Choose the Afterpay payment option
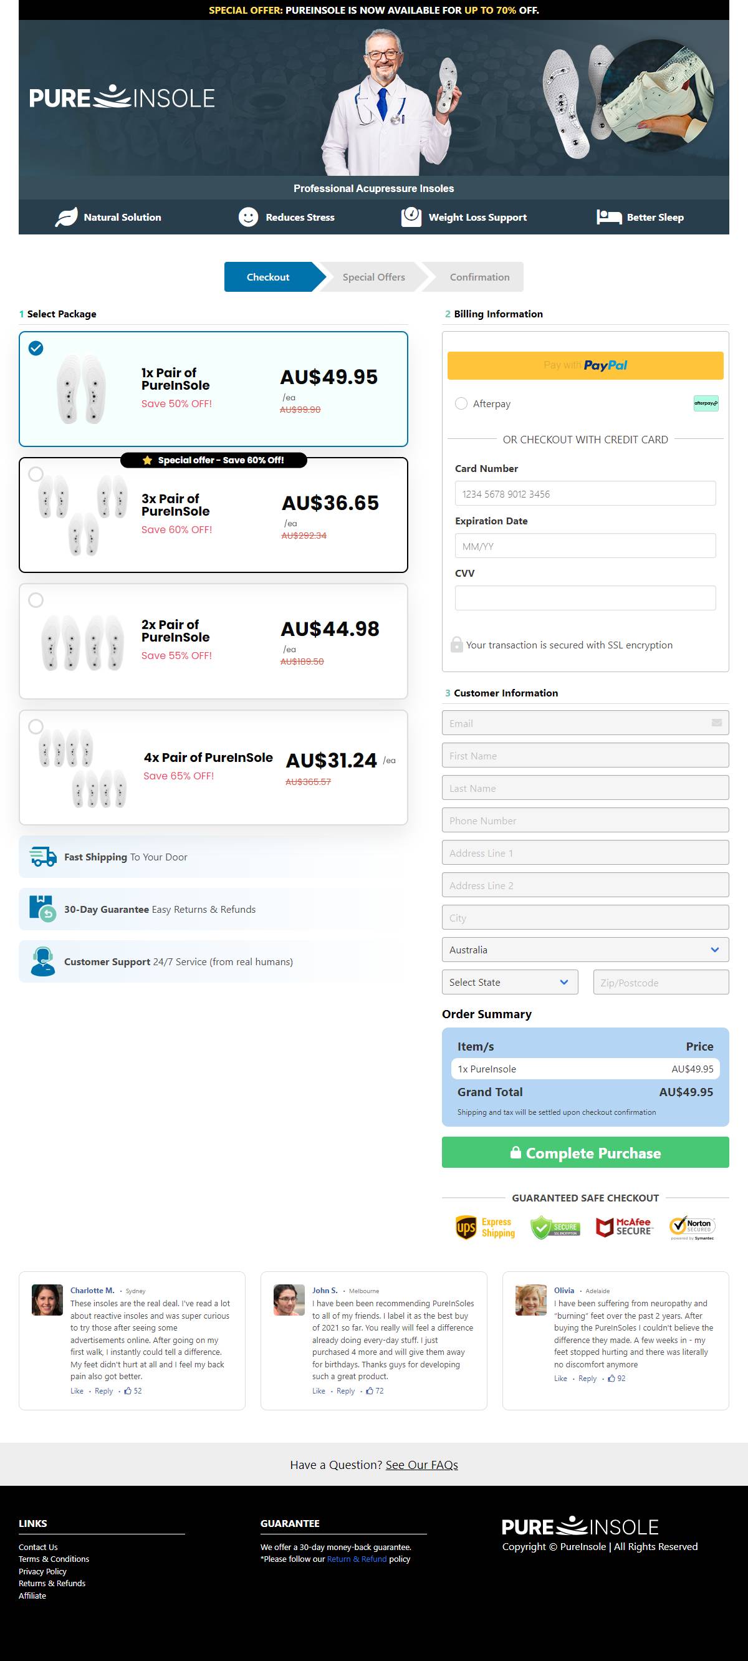748x1661 pixels. click(x=461, y=403)
